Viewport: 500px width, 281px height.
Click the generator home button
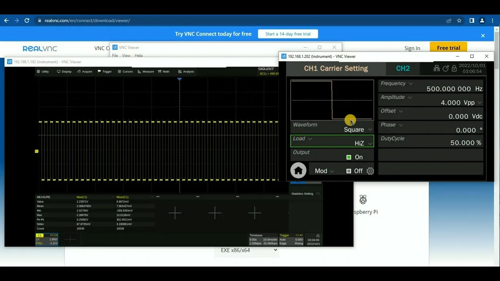click(x=298, y=171)
